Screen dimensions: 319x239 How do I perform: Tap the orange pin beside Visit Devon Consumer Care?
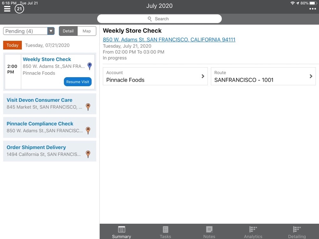click(88, 107)
